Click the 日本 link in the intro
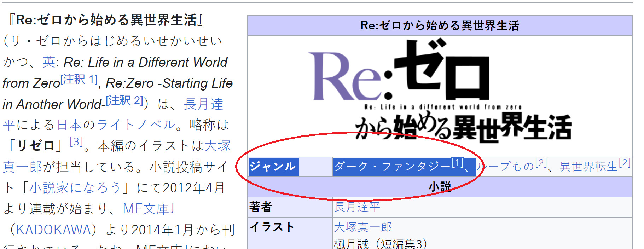The height and width of the screenshot is (249, 644). point(69,125)
